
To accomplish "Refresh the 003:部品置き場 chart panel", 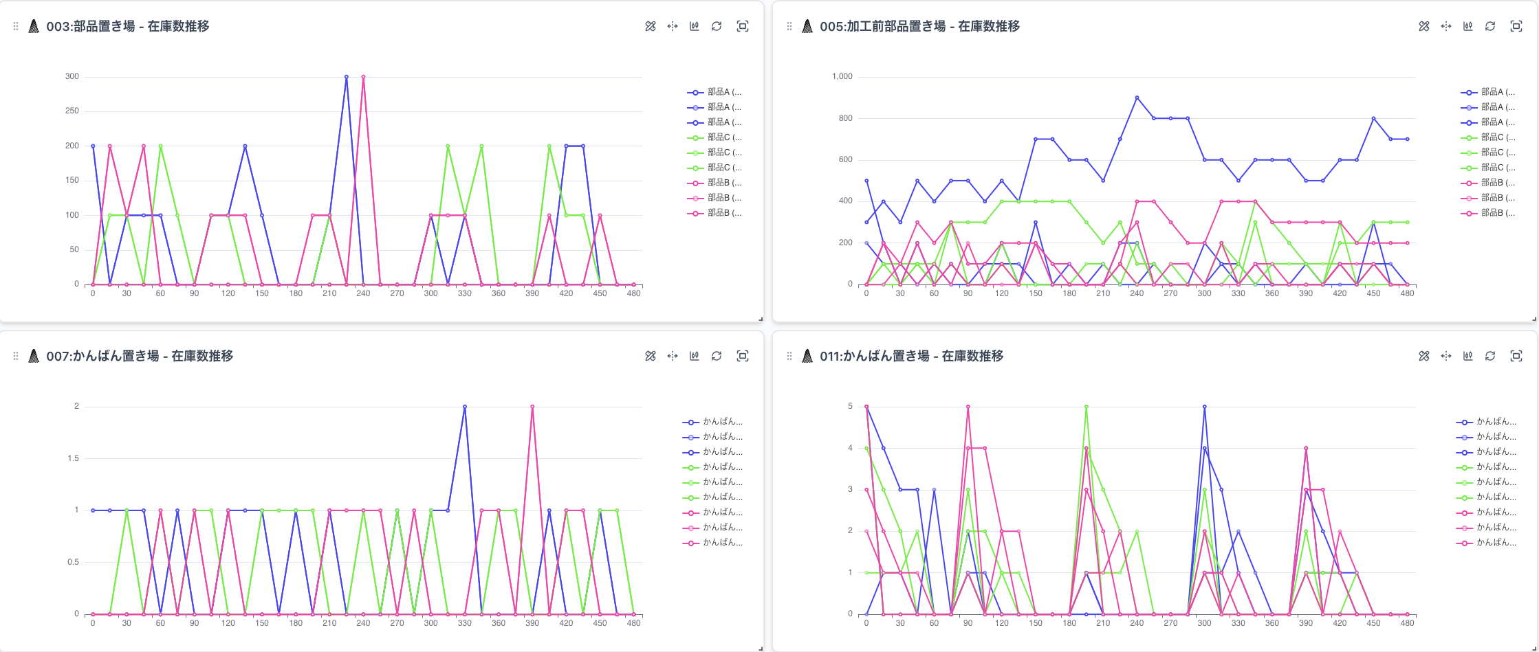I will [716, 26].
